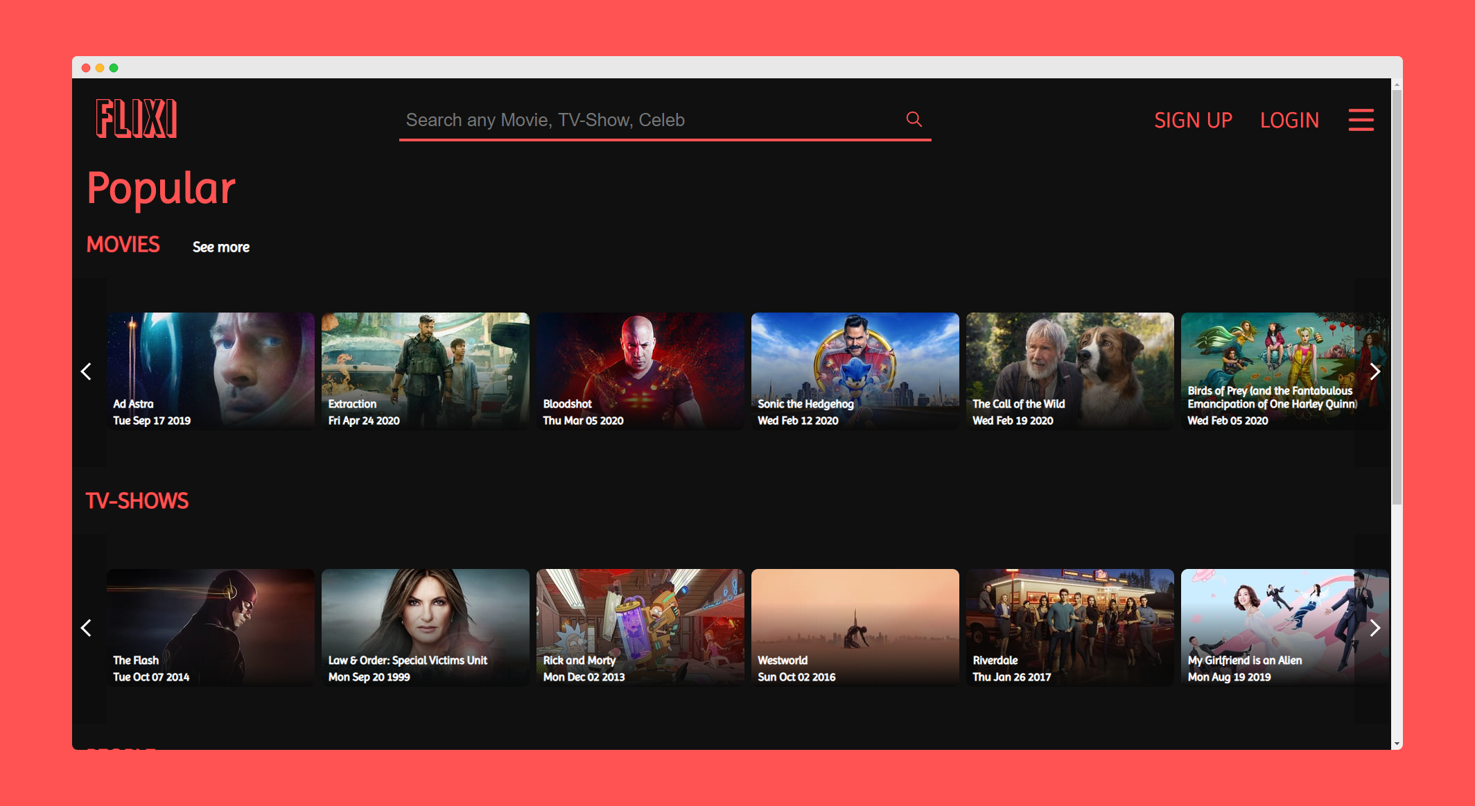
Task: Click the page vertical scrollbar thumb
Action: pyautogui.click(x=1397, y=297)
